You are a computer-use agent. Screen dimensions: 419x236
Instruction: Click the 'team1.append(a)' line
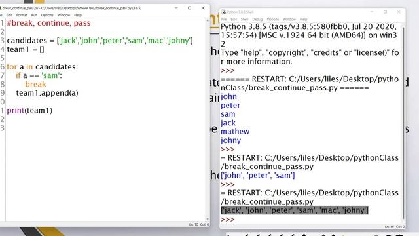pos(47,93)
